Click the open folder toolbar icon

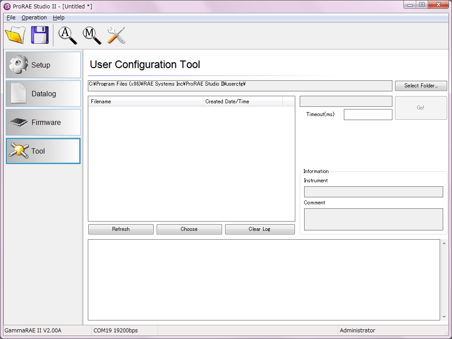15,35
